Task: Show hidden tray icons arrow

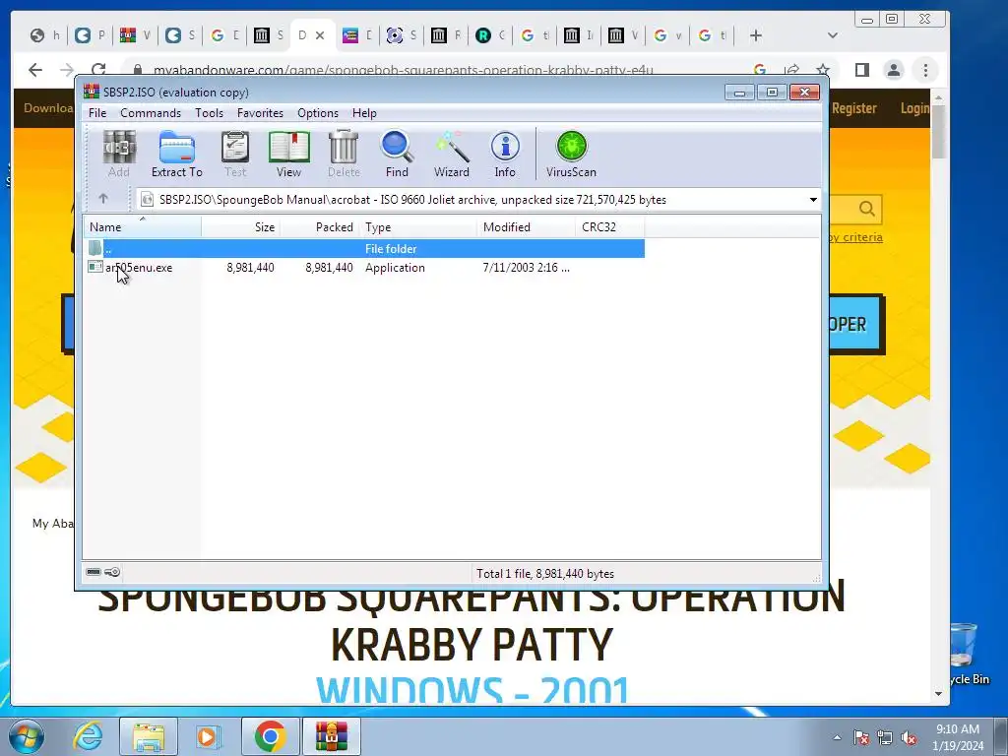Action: 837,737
